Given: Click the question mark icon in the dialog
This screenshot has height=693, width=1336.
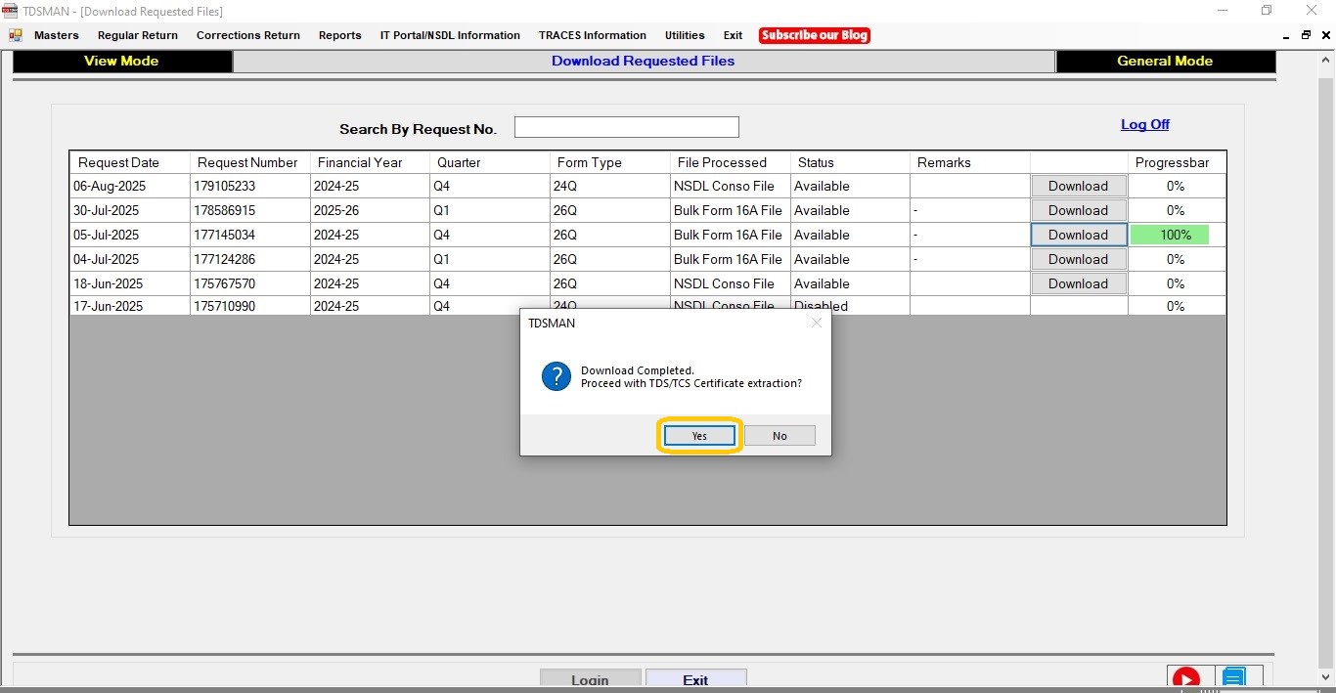Looking at the screenshot, I should 556,376.
